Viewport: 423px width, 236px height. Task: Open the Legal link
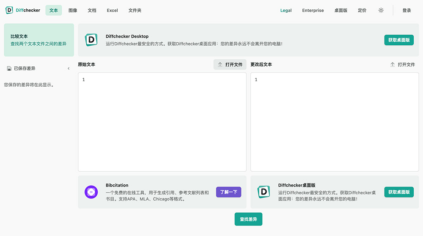pyautogui.click(x=286, y=10)
